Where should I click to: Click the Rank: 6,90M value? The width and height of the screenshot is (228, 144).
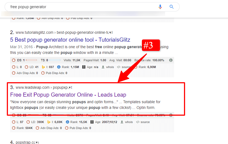click(x=147, y=67)
